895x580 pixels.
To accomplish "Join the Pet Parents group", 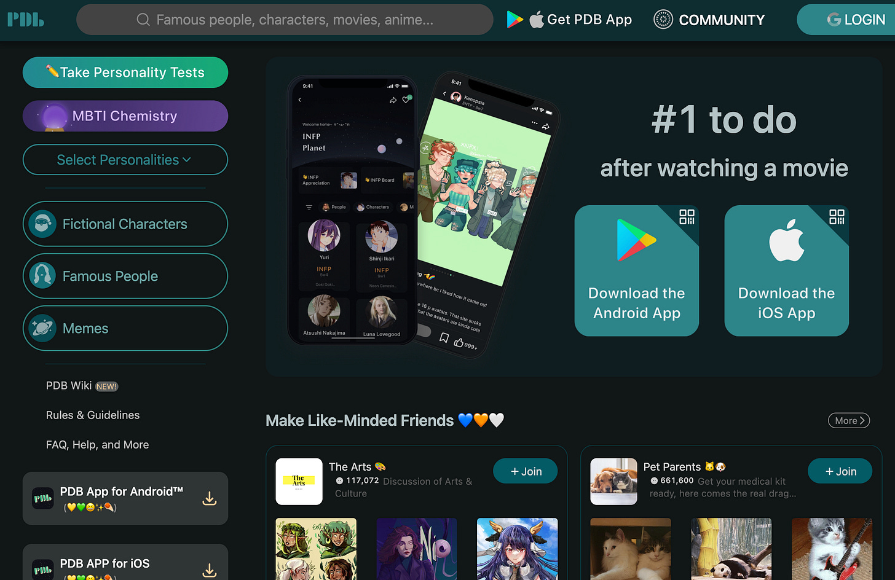I will tap(840, 471).
